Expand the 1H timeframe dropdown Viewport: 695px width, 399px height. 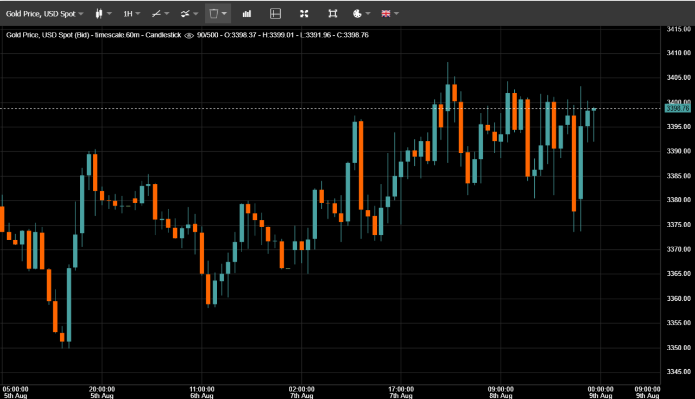tap(131, 14)
